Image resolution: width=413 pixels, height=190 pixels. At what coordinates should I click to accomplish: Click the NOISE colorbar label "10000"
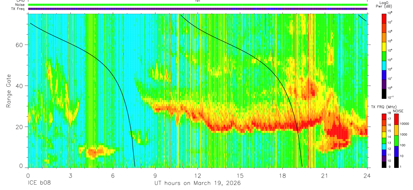click(405, 124)
